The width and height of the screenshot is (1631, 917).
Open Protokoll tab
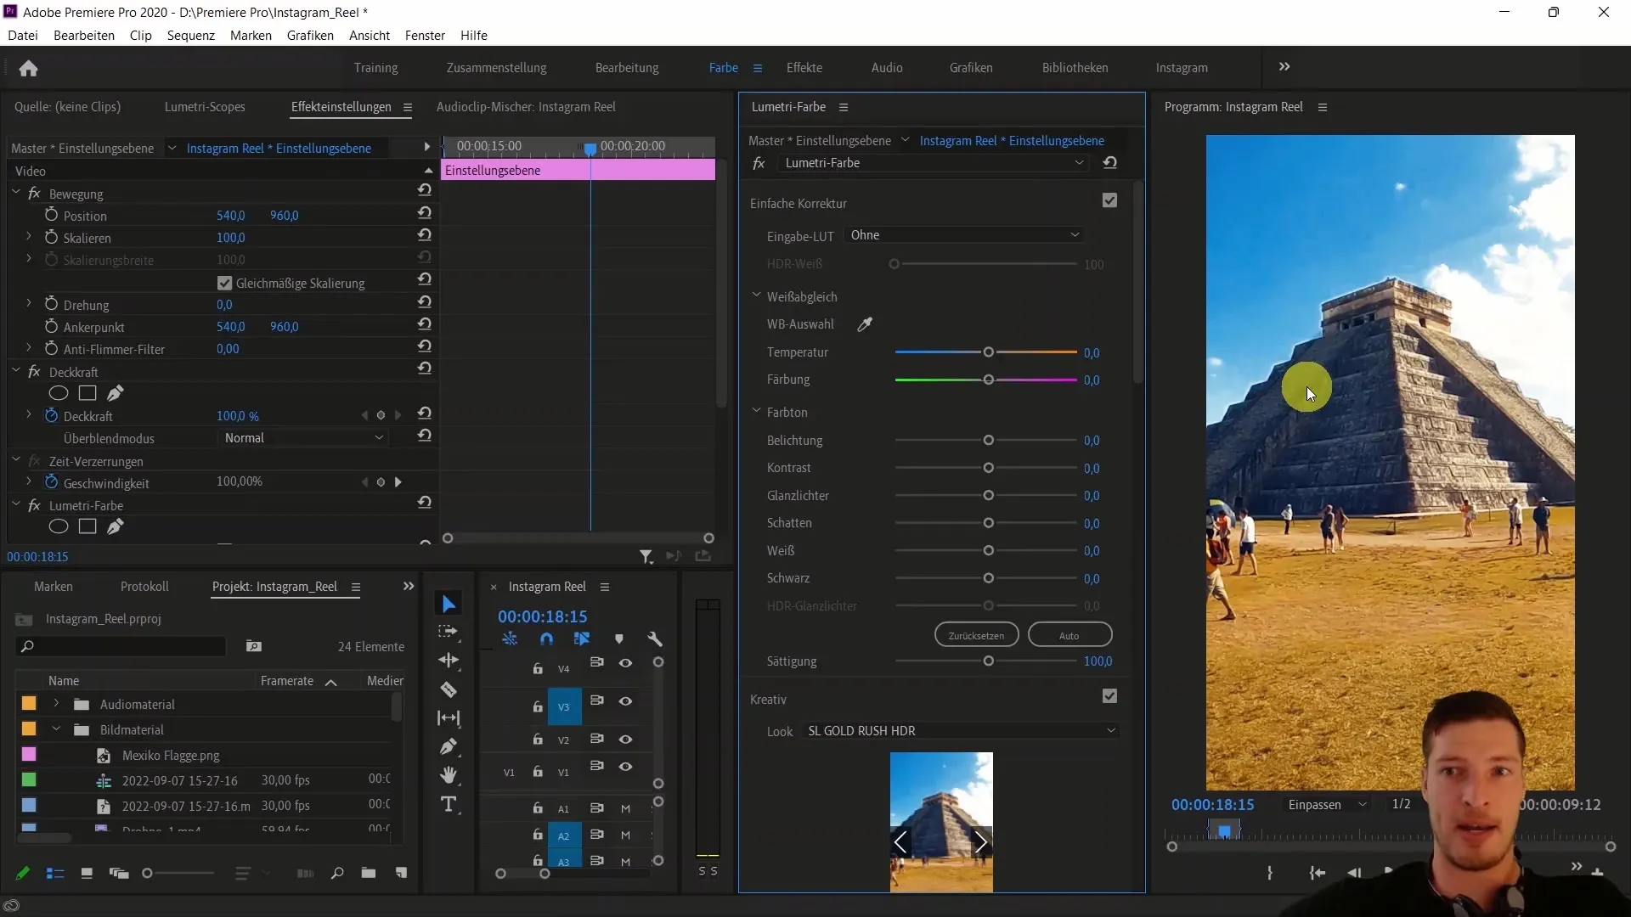pos(144,587)
